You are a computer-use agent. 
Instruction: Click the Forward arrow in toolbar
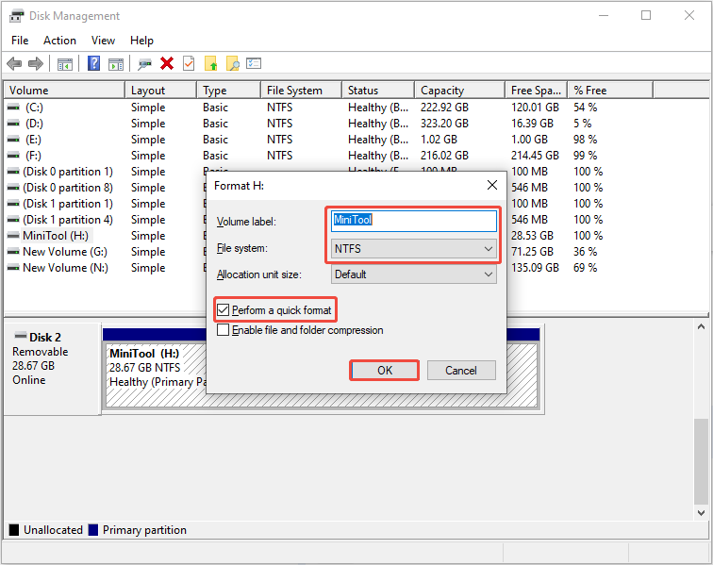tap(36, 64)
